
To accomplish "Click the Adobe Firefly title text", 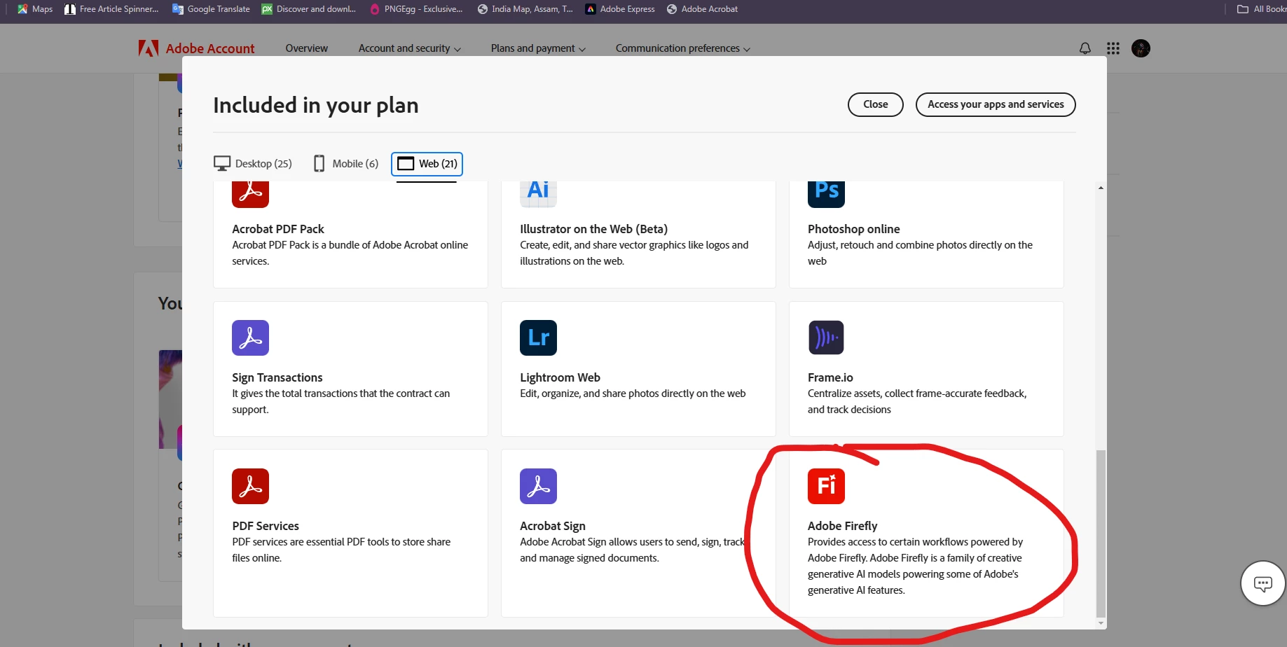I will pos(842,526).
